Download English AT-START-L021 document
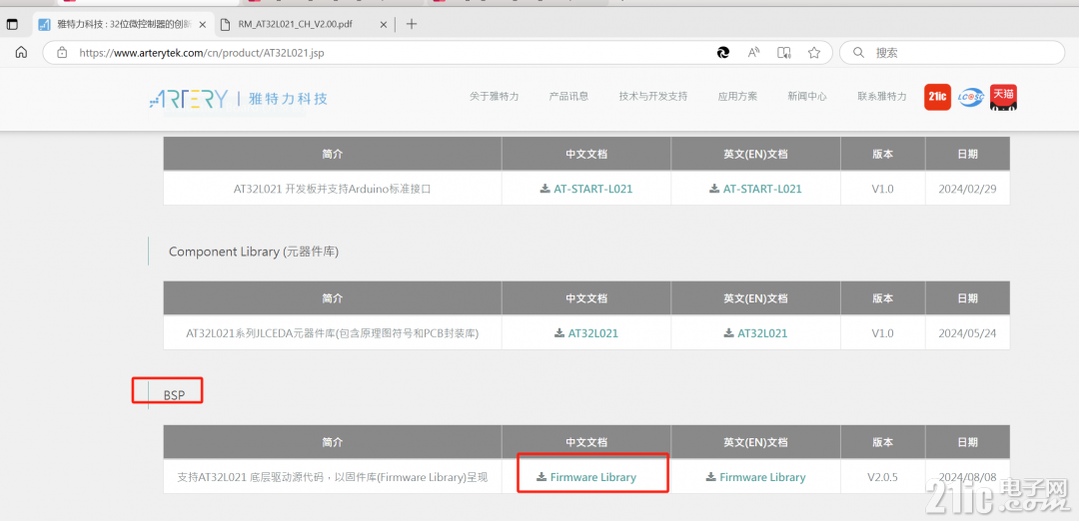The width and height of the screenshot is (1079, 521). (755, 189)
